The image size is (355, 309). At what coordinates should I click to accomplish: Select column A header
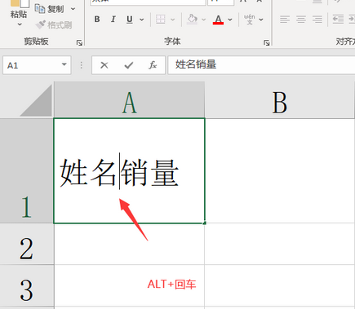[x=130, y=99]
